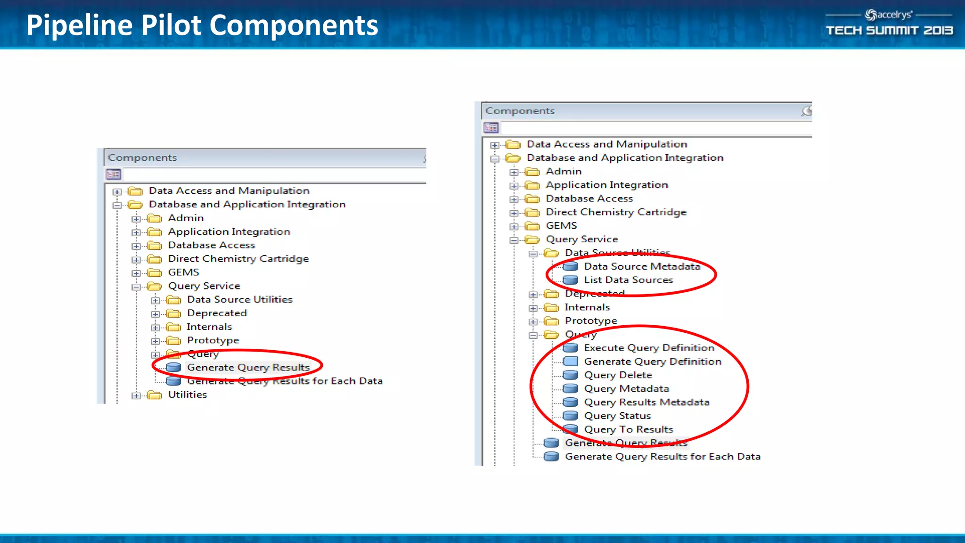Screen dimensions: 965x543
Task: Expand GEMS folder in left panel
Action: pos(136,273)
